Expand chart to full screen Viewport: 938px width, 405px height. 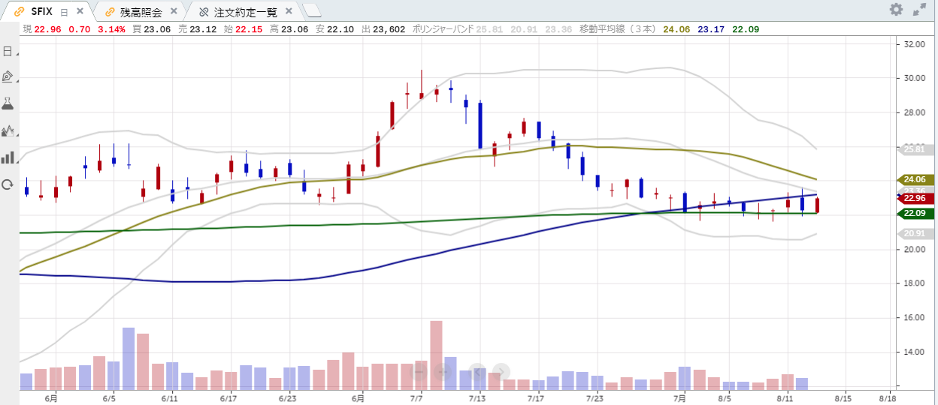pyautogui.click(x=919, y=10)
